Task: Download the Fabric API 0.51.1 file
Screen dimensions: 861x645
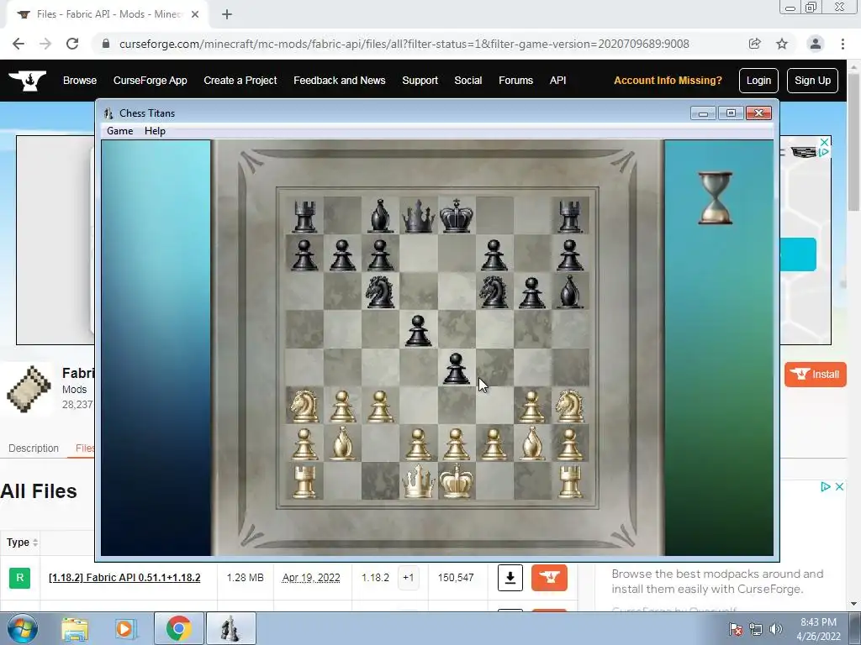Action: click(x=510, y=578)
